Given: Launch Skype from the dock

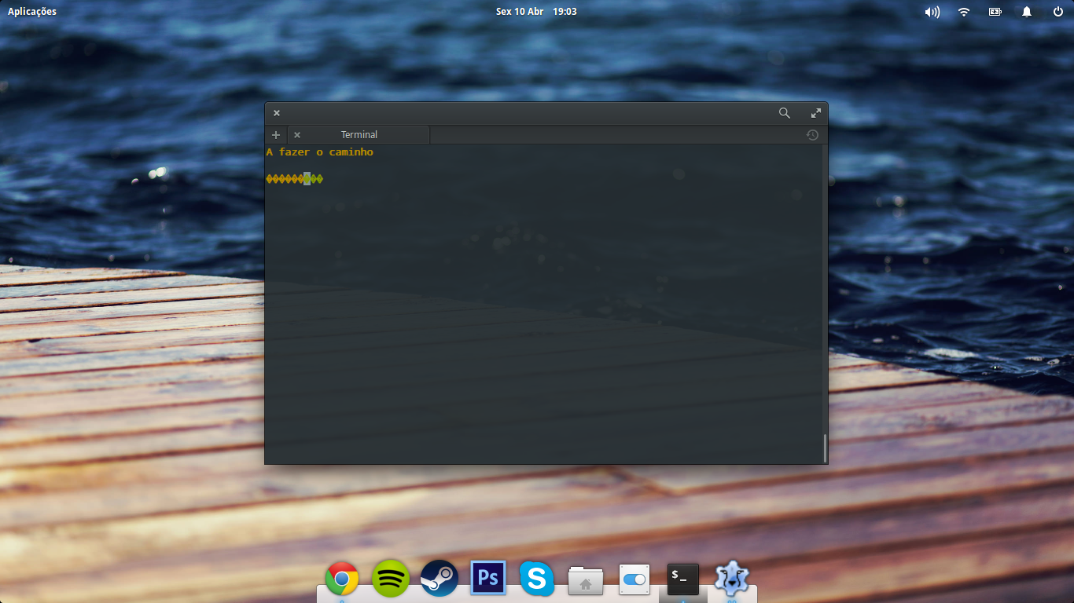Looking at the screenshot, I should click(x=537, y=579).
